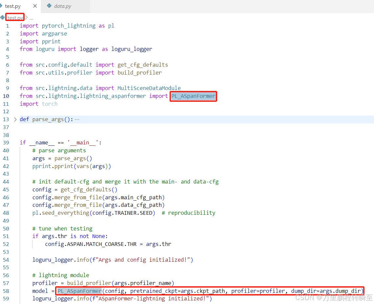Click the test.py breadcrumb entry
The image size is (374, 304).
(15, 17)
